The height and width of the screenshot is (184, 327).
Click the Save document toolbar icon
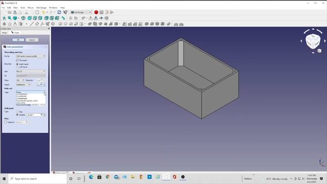(x=15, y=12)
